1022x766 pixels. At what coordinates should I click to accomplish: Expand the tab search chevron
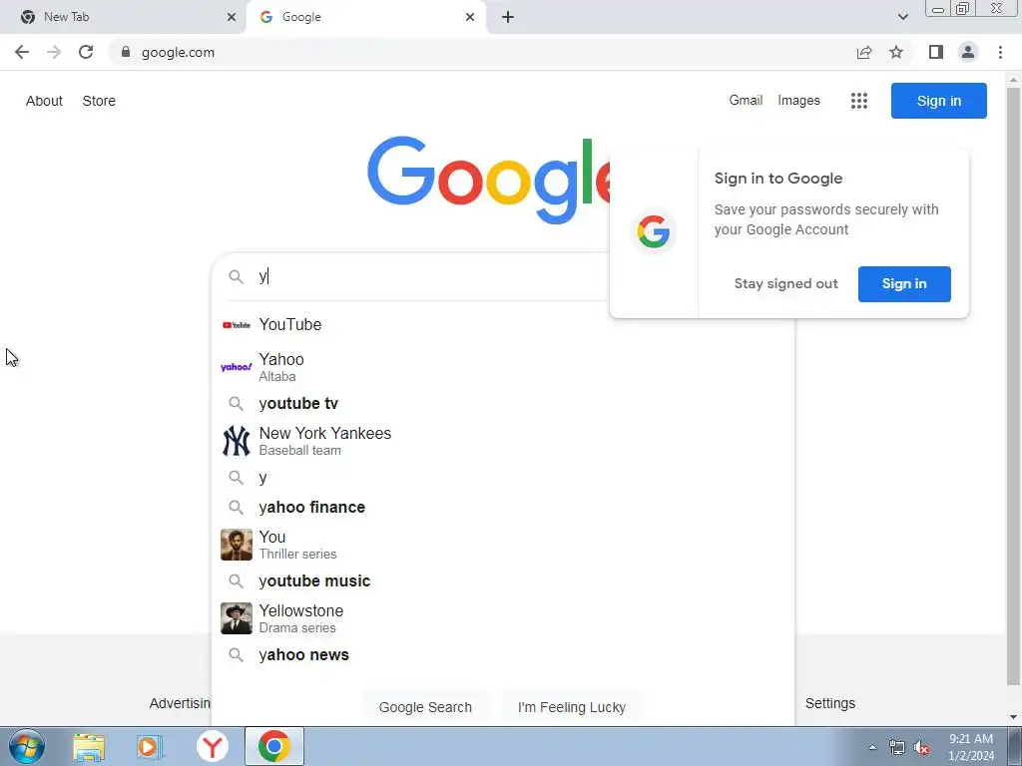[902, 17]
